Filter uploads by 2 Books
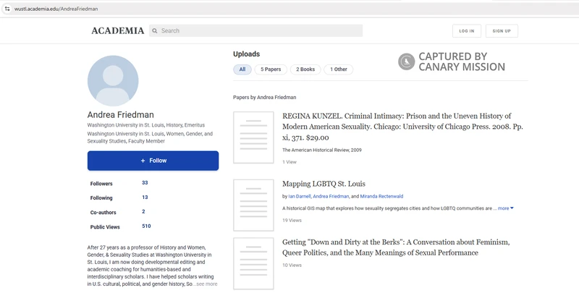Screen dimensions: 579x293 point(305,69)
